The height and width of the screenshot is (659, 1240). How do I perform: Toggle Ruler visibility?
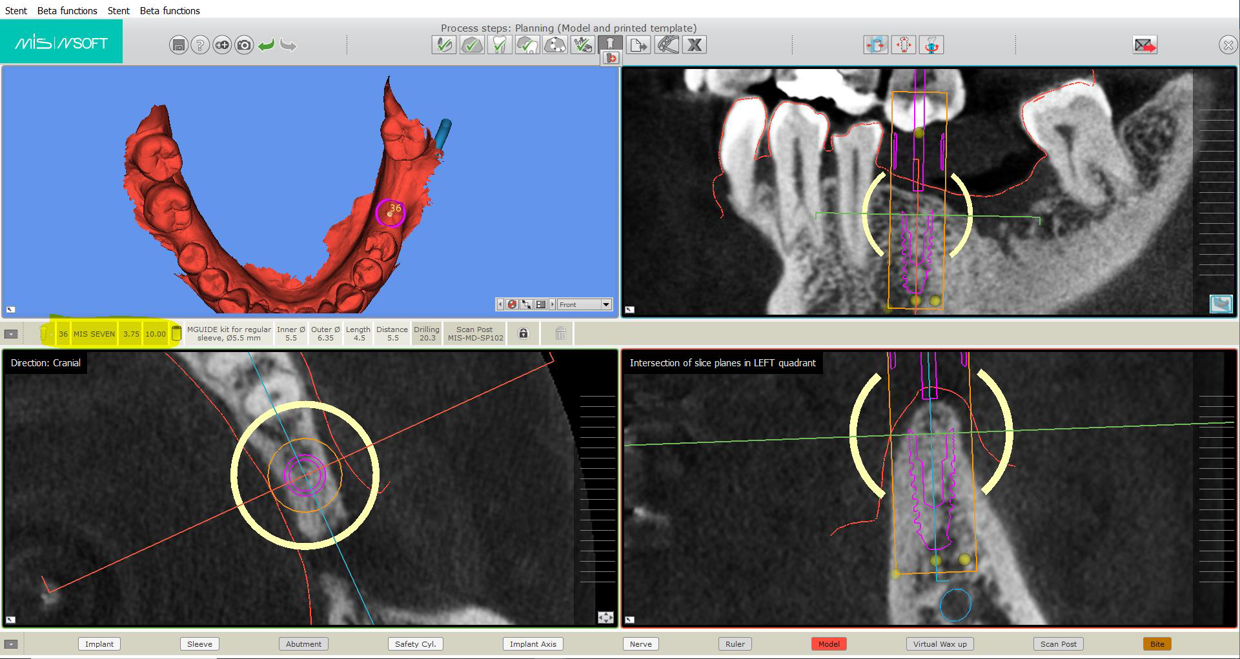pyautogui.click(x=735, y=644)
